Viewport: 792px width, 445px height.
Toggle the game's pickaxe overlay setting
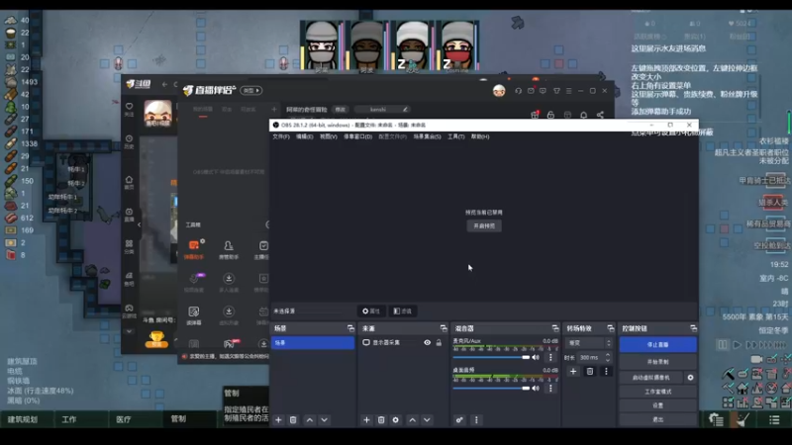tap(728, 374)
